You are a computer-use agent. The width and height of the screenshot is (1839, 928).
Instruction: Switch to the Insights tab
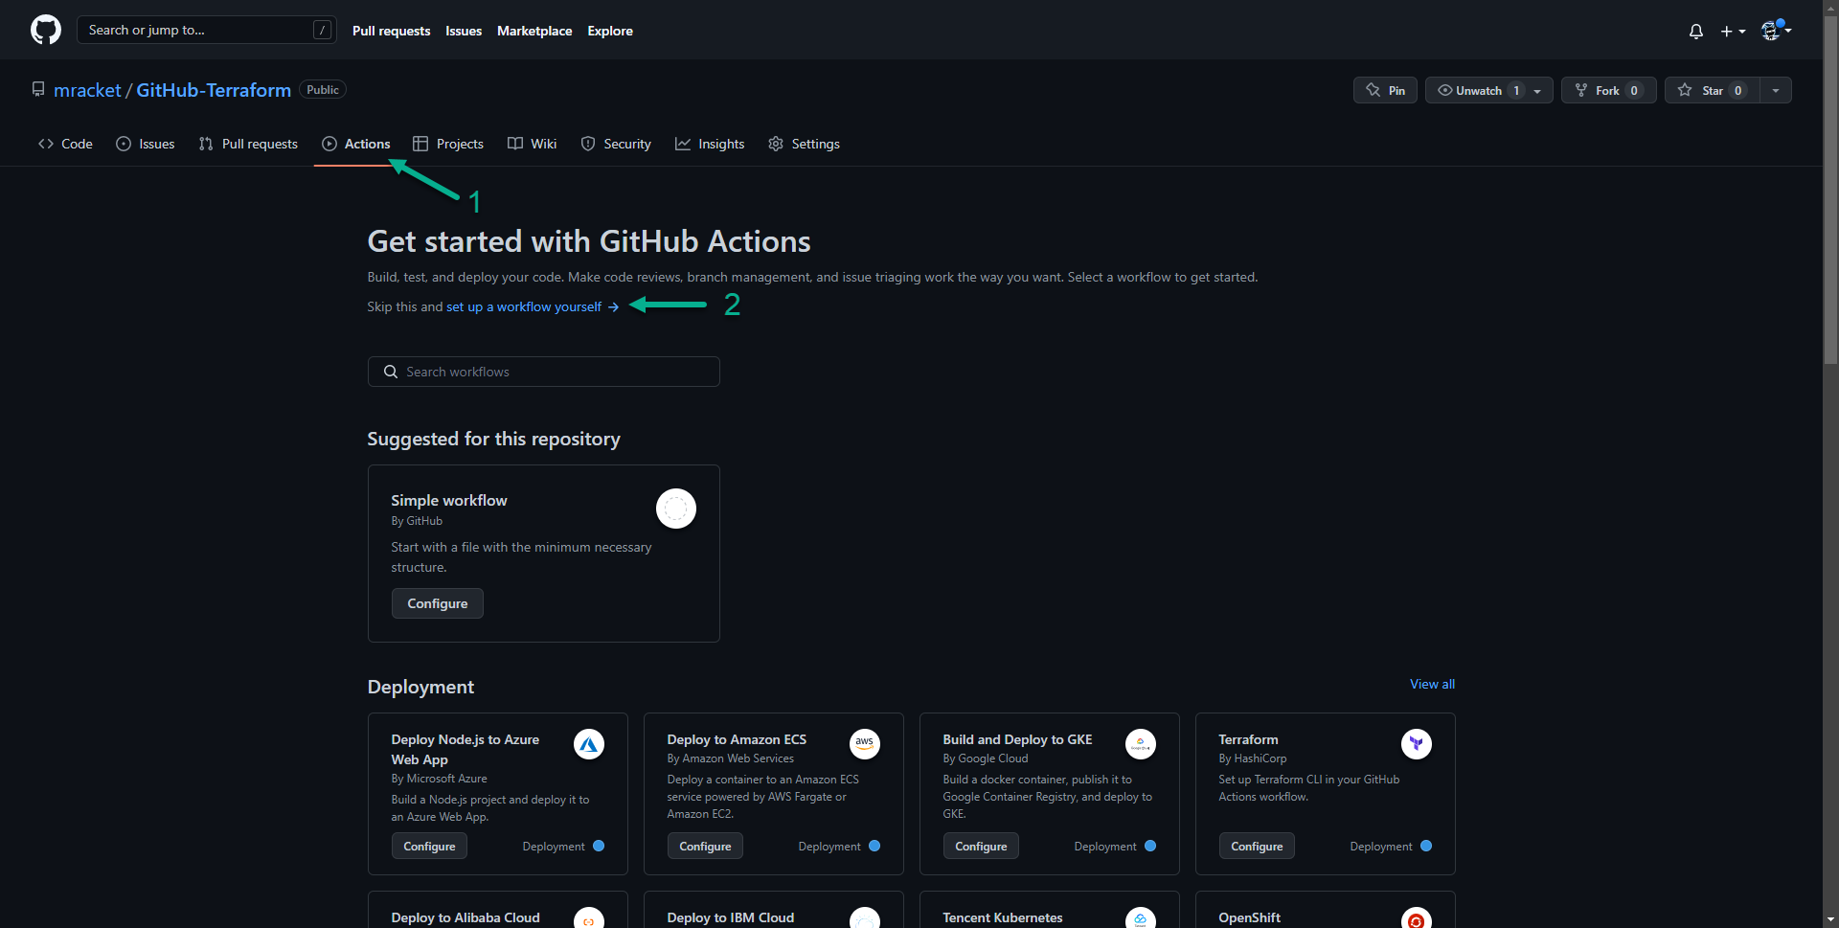(x=710, y=144)
